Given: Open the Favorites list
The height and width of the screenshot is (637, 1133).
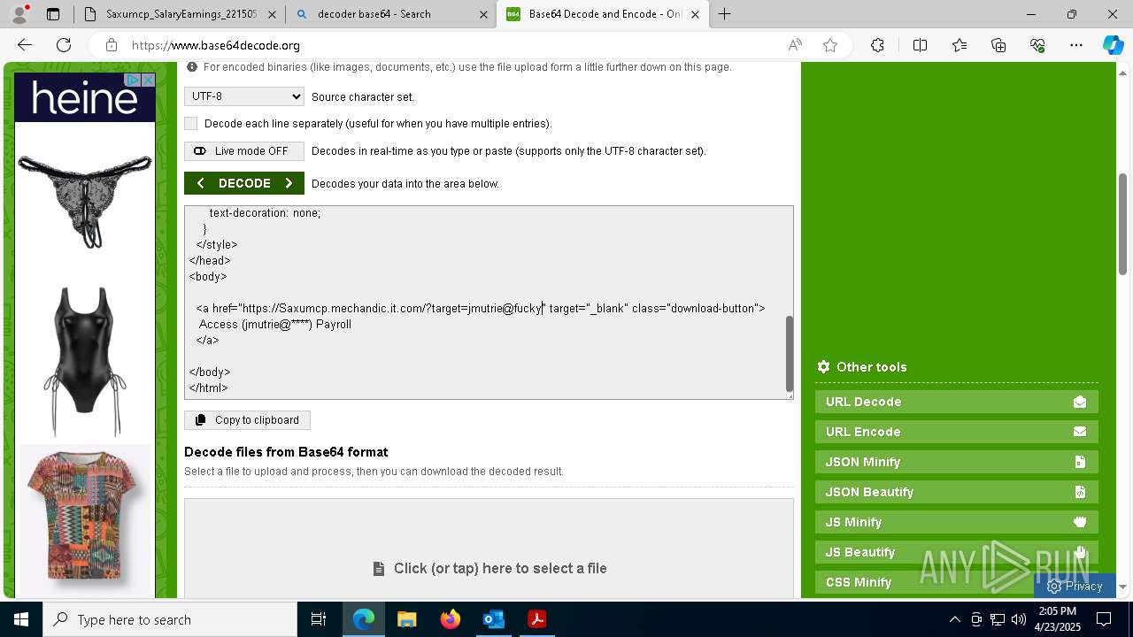Looking at the screenshot, I should (x=960, y=45).
